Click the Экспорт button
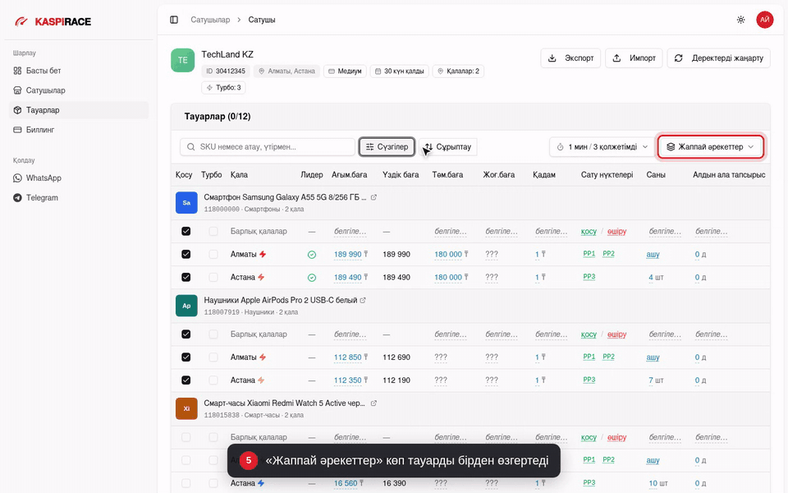Screen dimensions: 788x493 tap(570, 58)
